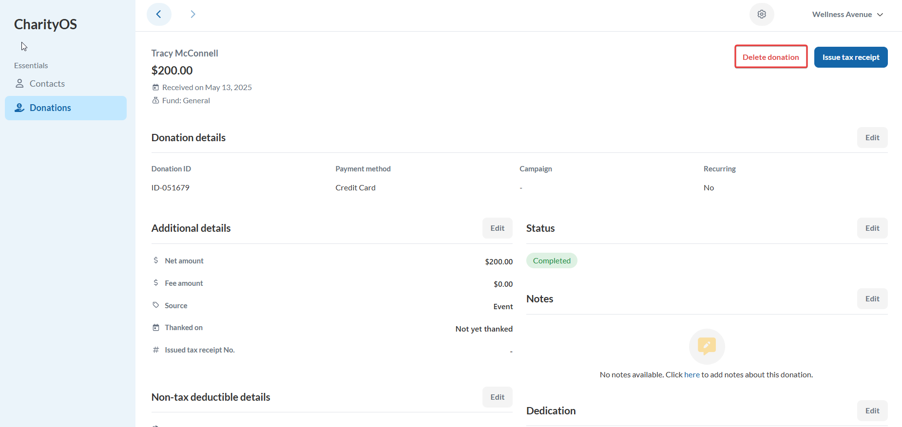
Task: Open settings via the gear icon
Action: (762, 14)
